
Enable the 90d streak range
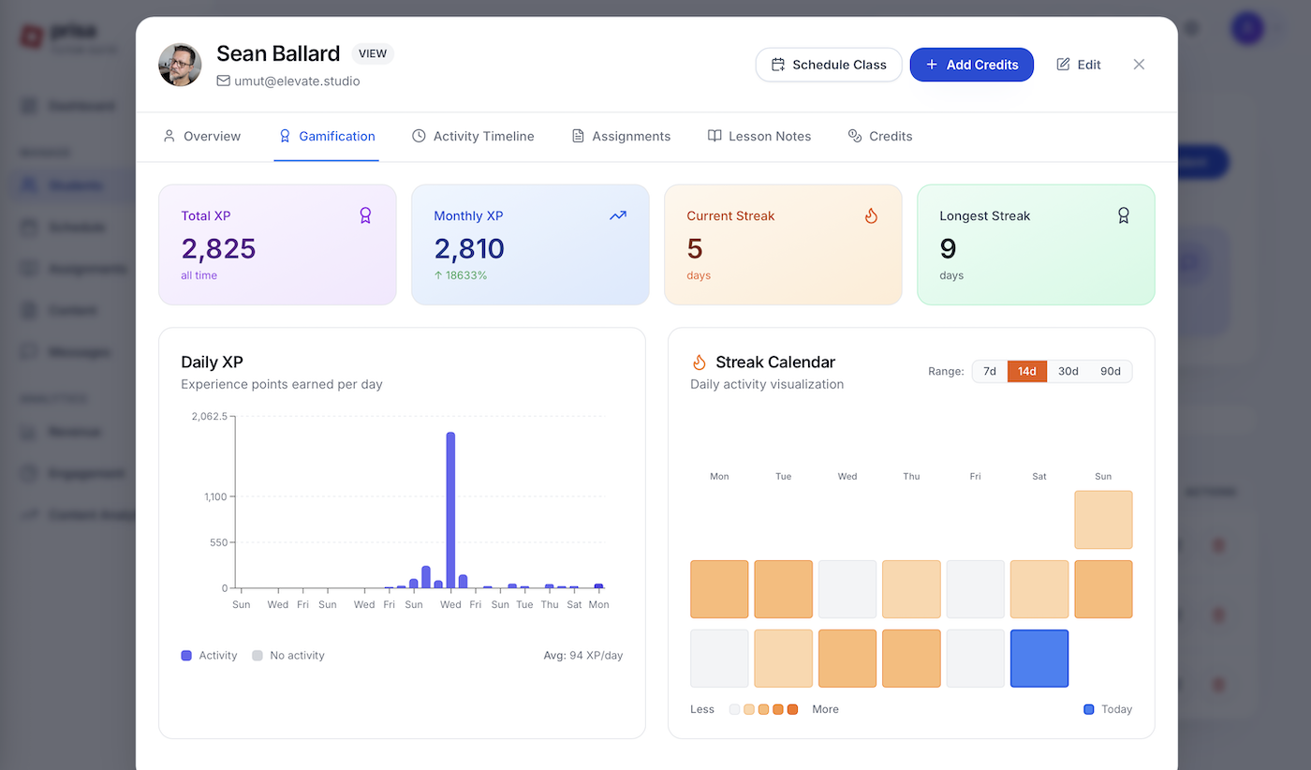click(1111, 371)
